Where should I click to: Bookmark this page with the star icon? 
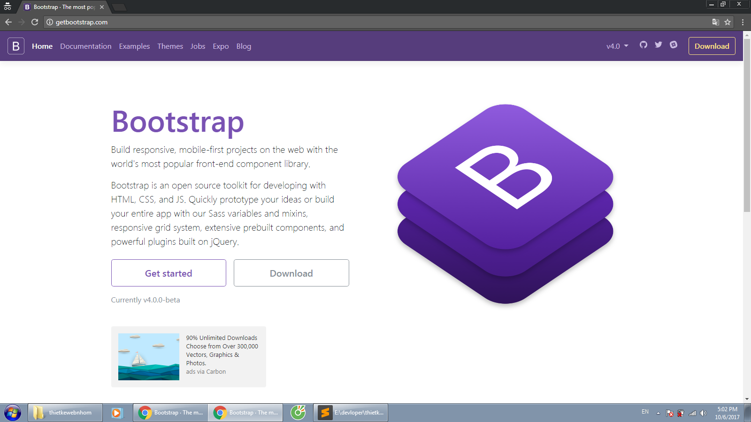pyautogui.click(x=728, y=22)
